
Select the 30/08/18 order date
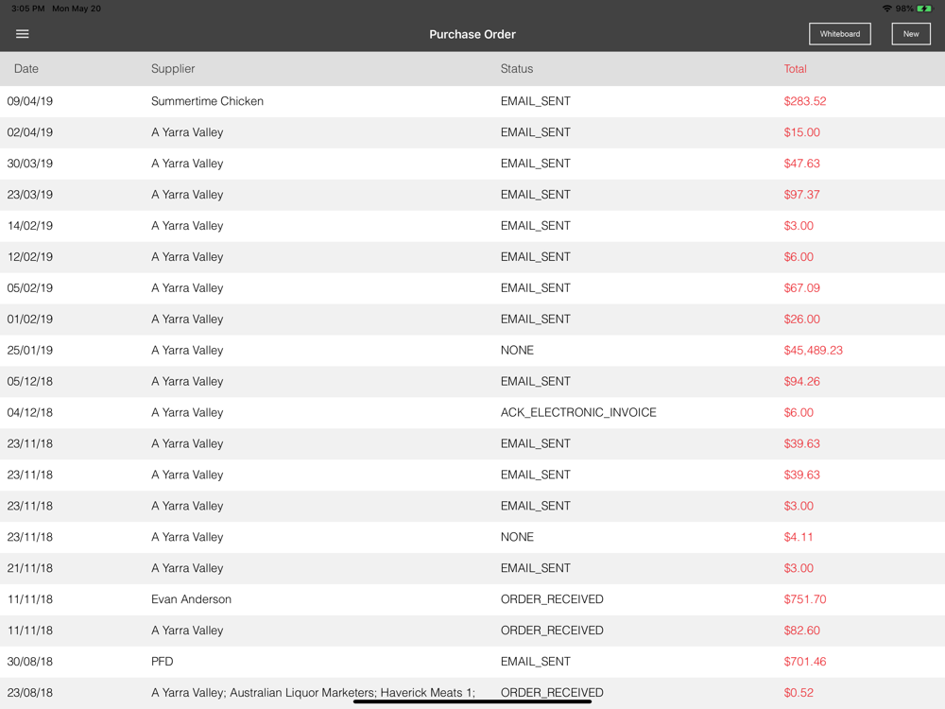[x=29, y=662]
